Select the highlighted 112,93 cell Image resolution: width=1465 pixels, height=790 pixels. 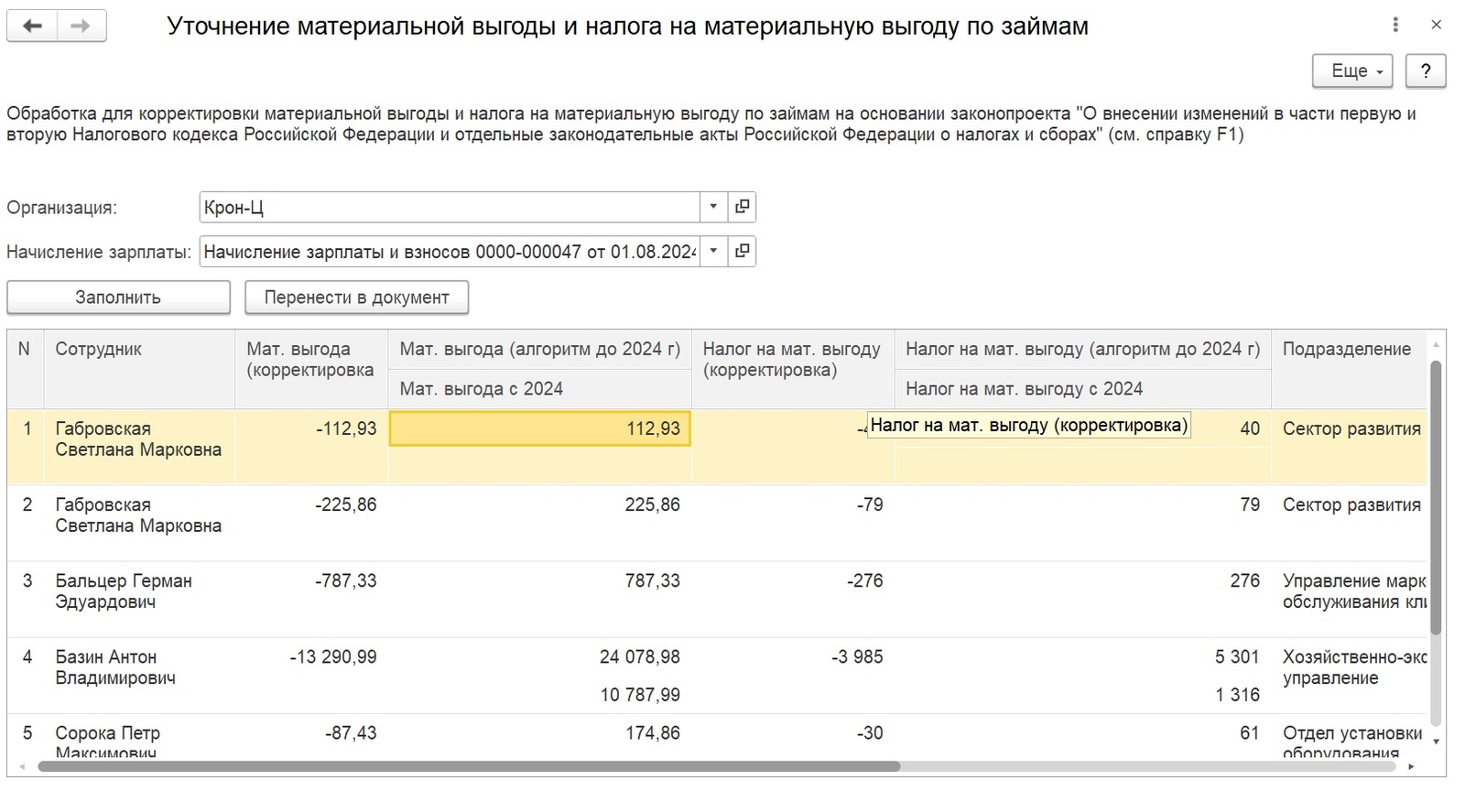pyautogui.click(x=540, y=428)
